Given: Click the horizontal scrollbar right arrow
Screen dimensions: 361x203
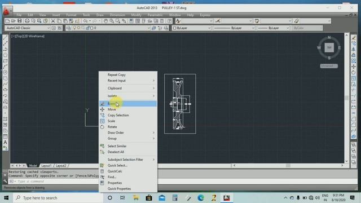Looking at the screenshot, I should click(x=342, y=165).
